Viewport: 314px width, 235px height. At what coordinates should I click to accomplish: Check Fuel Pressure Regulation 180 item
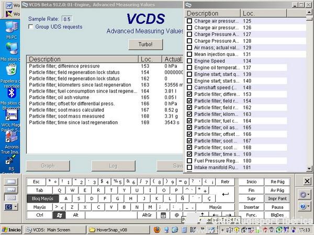(189, 161)
